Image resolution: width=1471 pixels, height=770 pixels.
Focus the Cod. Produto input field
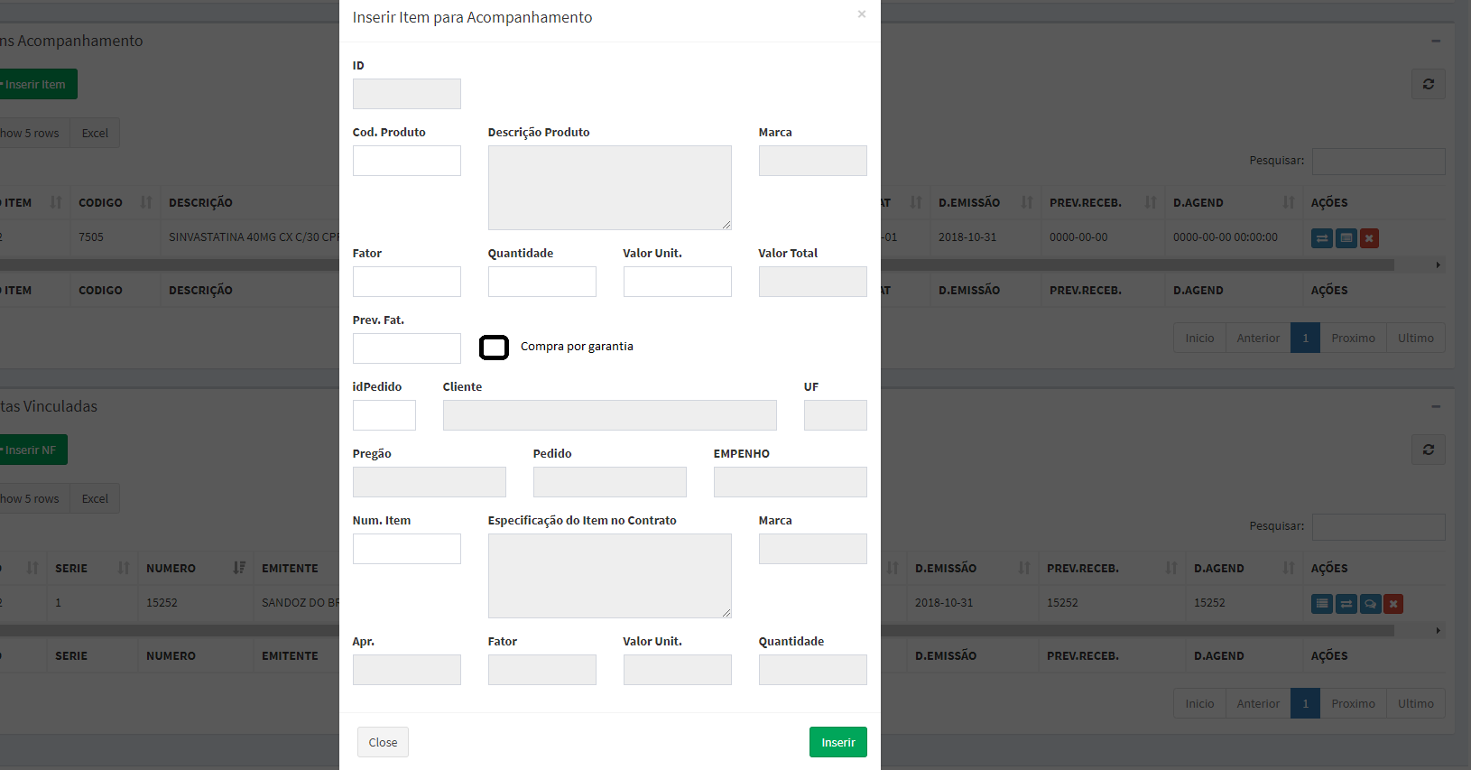[406, 161]
